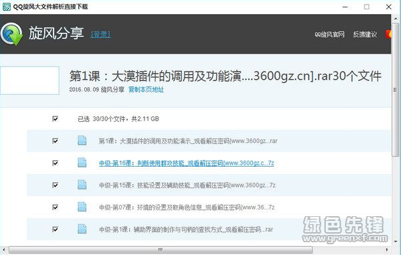Click the red icon beside 反馈建议
Viewport: 402px width, 255px height.
coord(389,34)
